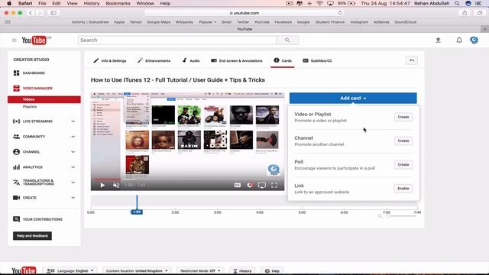Toggle theater mode in player
This screenshot has height=275, width=489.
(x=262, y=185)
